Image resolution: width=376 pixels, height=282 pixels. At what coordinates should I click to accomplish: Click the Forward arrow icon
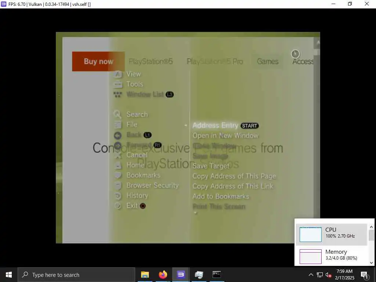click(x=117, y=145)
